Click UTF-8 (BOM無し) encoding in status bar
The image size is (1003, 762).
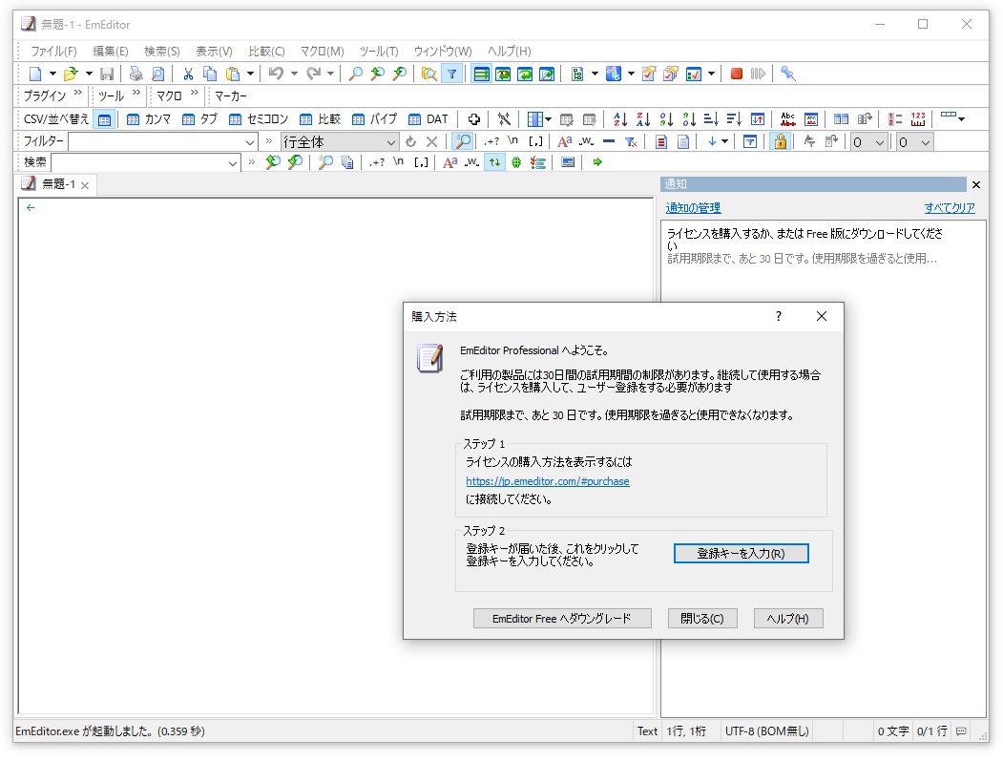point(767,731)
